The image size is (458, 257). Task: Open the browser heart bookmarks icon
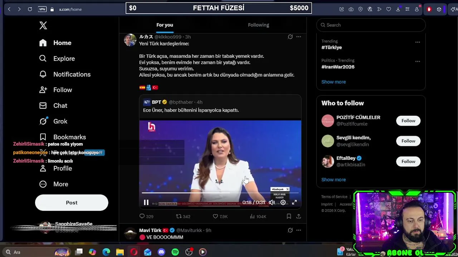pos(389,9)
